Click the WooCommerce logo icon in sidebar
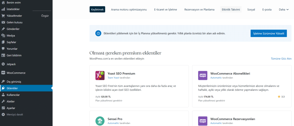 [x=3, y=73]
